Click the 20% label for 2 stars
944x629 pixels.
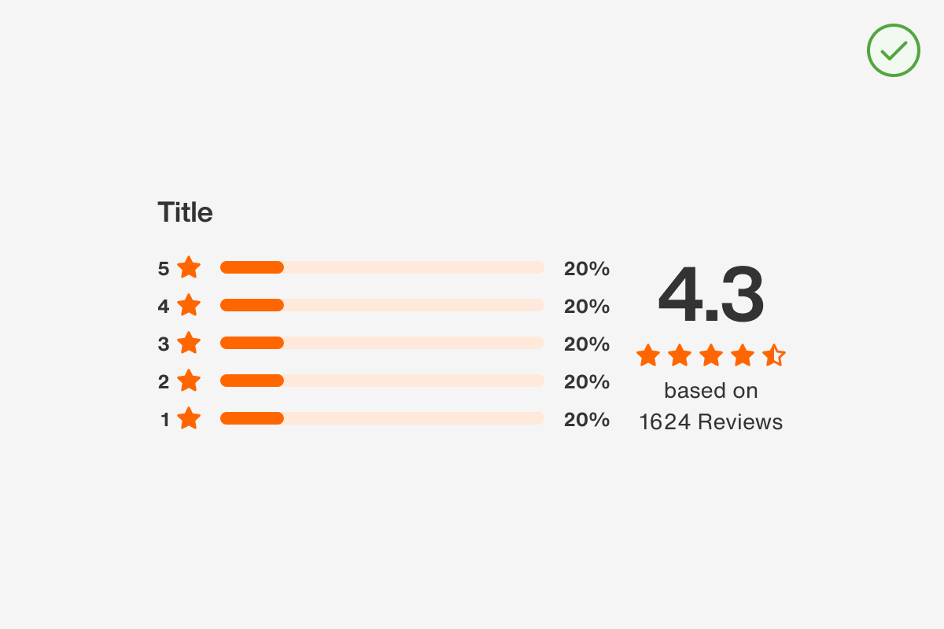[x=587, y=381]
